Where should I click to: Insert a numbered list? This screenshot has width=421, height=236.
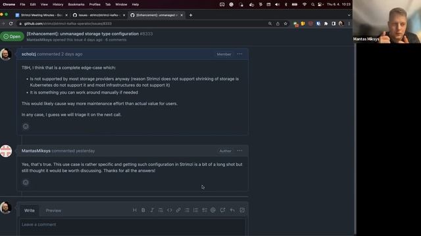point(196,210)
